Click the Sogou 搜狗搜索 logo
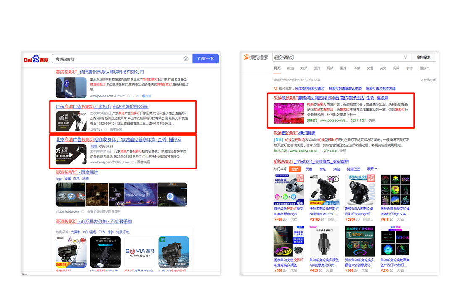 coord(256,58)
